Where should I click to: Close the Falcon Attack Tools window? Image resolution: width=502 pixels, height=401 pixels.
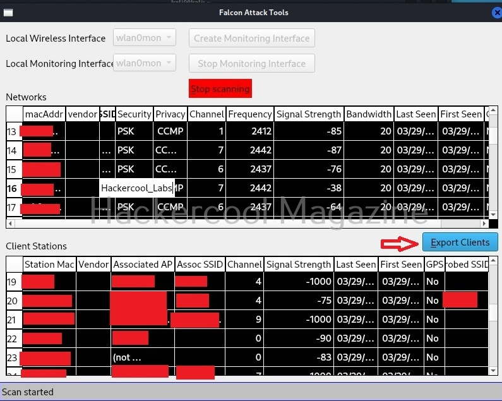pyautogui.click(x=496, y=13)
